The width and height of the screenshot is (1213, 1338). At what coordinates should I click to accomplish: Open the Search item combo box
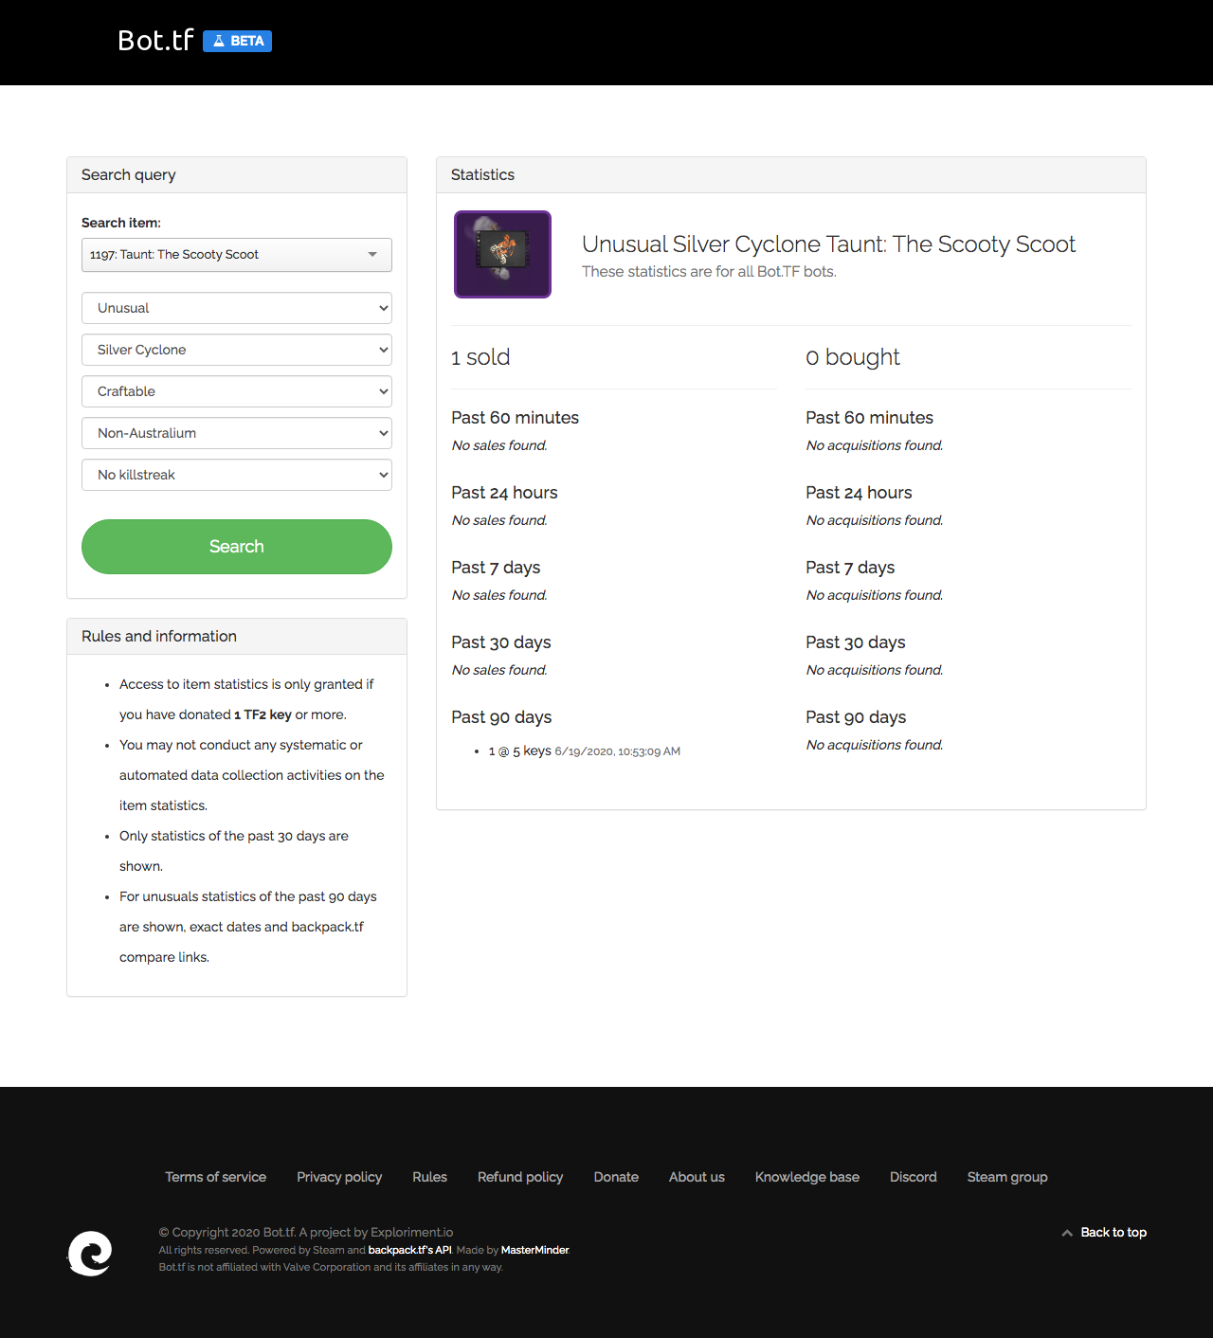tap(237, 255)
